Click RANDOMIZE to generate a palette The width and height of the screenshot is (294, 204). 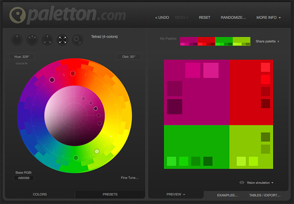click(233, 17)
